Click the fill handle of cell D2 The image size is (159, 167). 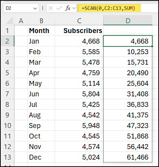pyautogui.click(x=152, y=46)
